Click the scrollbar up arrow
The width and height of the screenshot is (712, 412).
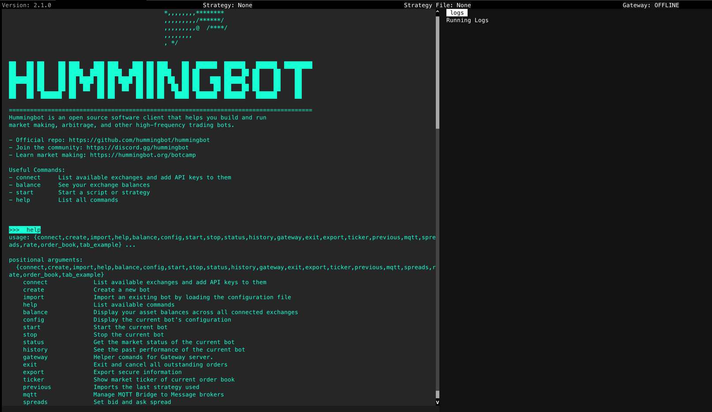pos(438,12)
